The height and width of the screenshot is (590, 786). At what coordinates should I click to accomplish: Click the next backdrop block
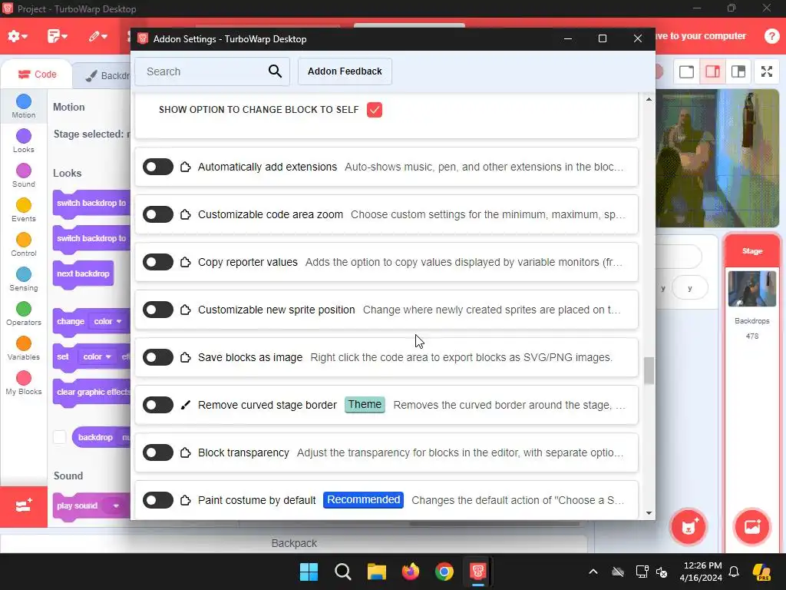(x=83, y=274)
